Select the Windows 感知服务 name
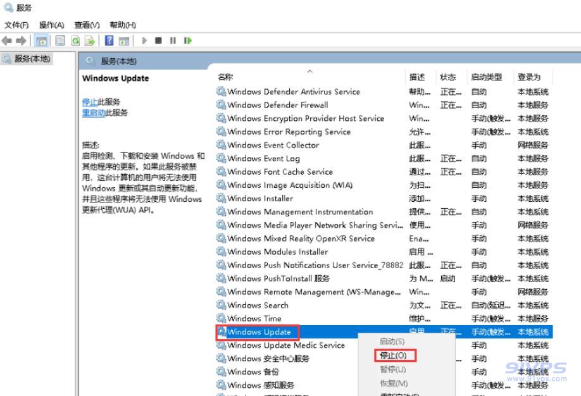581x396 pixels. 261,385
